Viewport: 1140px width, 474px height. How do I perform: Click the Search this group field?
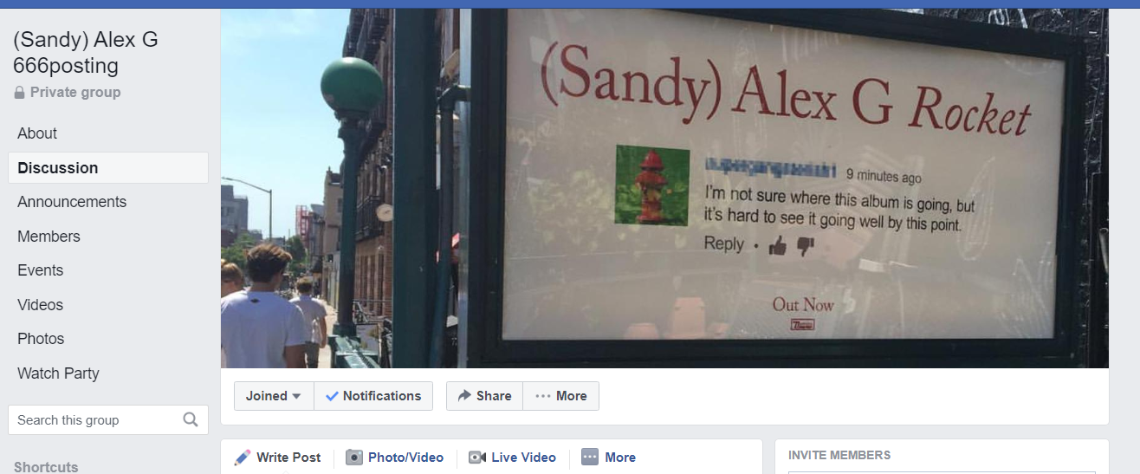[x=108, y=420]
